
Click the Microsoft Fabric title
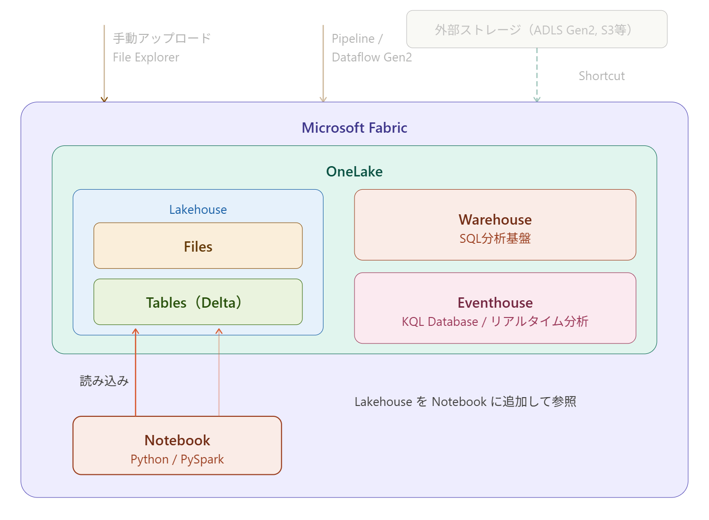(354, 128)
